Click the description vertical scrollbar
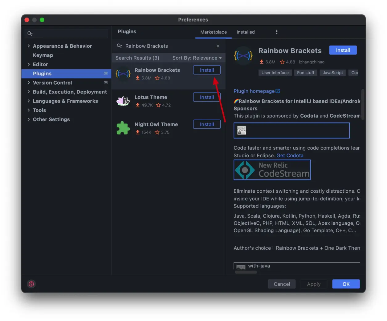The width and height of the screenshot is (387, 321). 363,104
